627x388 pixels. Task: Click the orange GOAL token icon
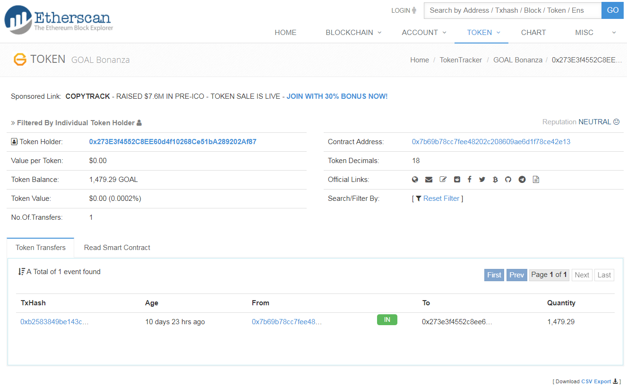point(20,60)
